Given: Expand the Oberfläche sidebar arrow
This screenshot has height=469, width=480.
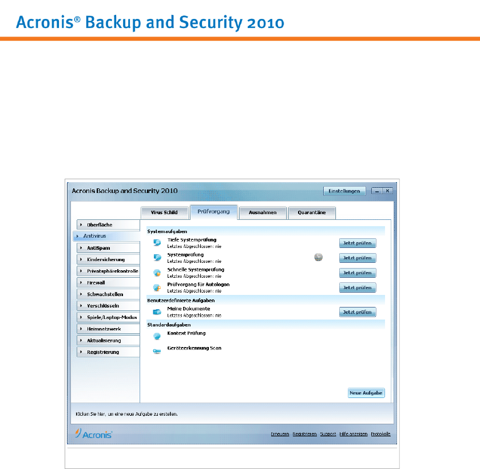Looking at the screenshot, I should point(81,224).
